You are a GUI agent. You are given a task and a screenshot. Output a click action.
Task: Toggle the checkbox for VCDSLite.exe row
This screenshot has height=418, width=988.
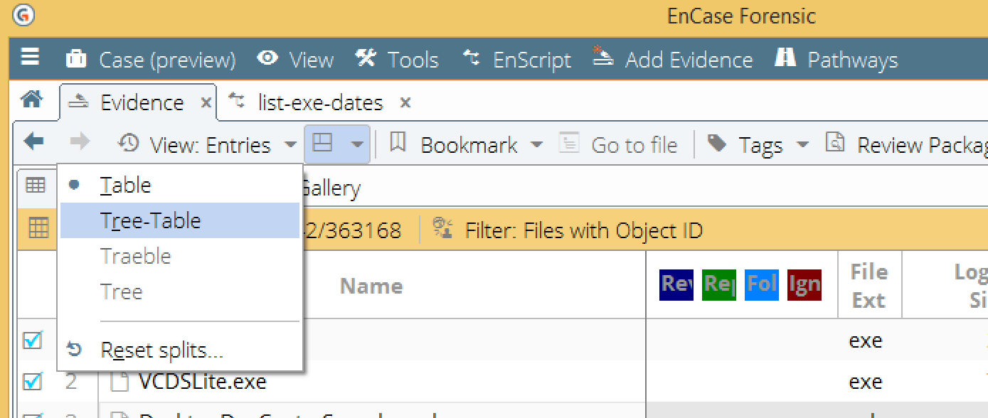click(32, 382)
